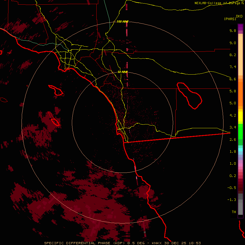Click the 0.2 scale label
This screenshot has width=245, height=245.
(233, 176)
